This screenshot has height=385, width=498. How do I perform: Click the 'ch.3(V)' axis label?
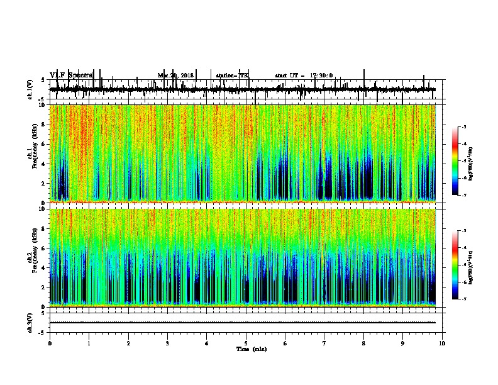(x=30, y=323)
